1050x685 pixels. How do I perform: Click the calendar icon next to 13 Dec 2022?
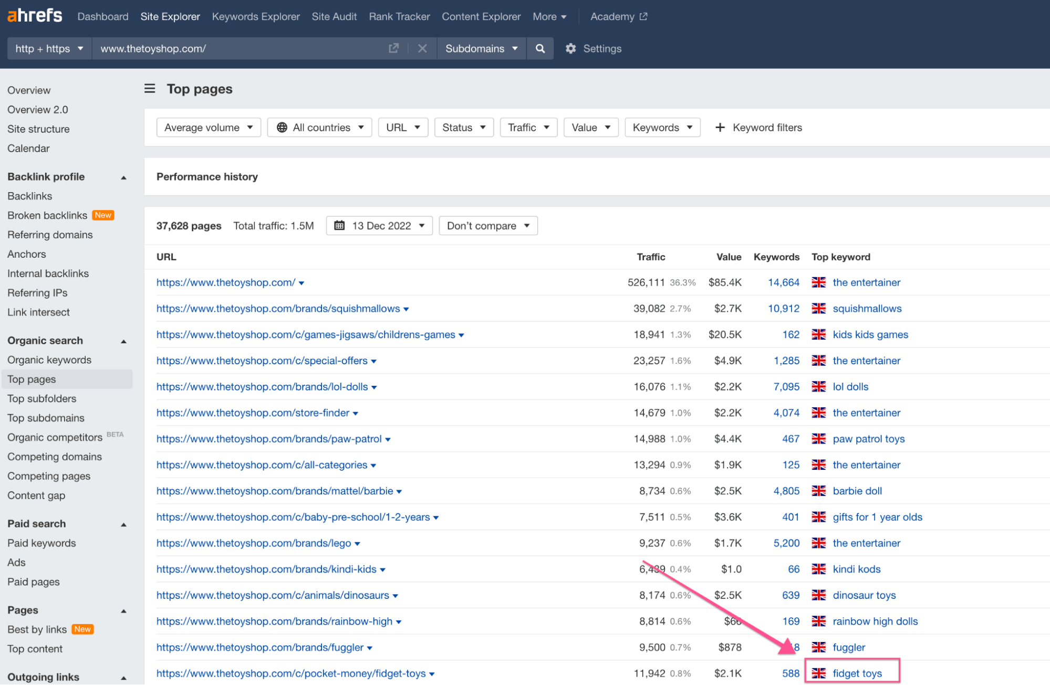339,225
